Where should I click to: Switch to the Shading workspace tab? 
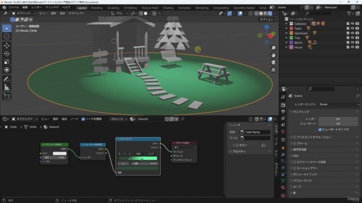tap(168, 8)
